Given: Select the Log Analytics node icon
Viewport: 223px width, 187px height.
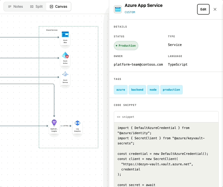Looking at the screenshot, I should tap(77, 123).
